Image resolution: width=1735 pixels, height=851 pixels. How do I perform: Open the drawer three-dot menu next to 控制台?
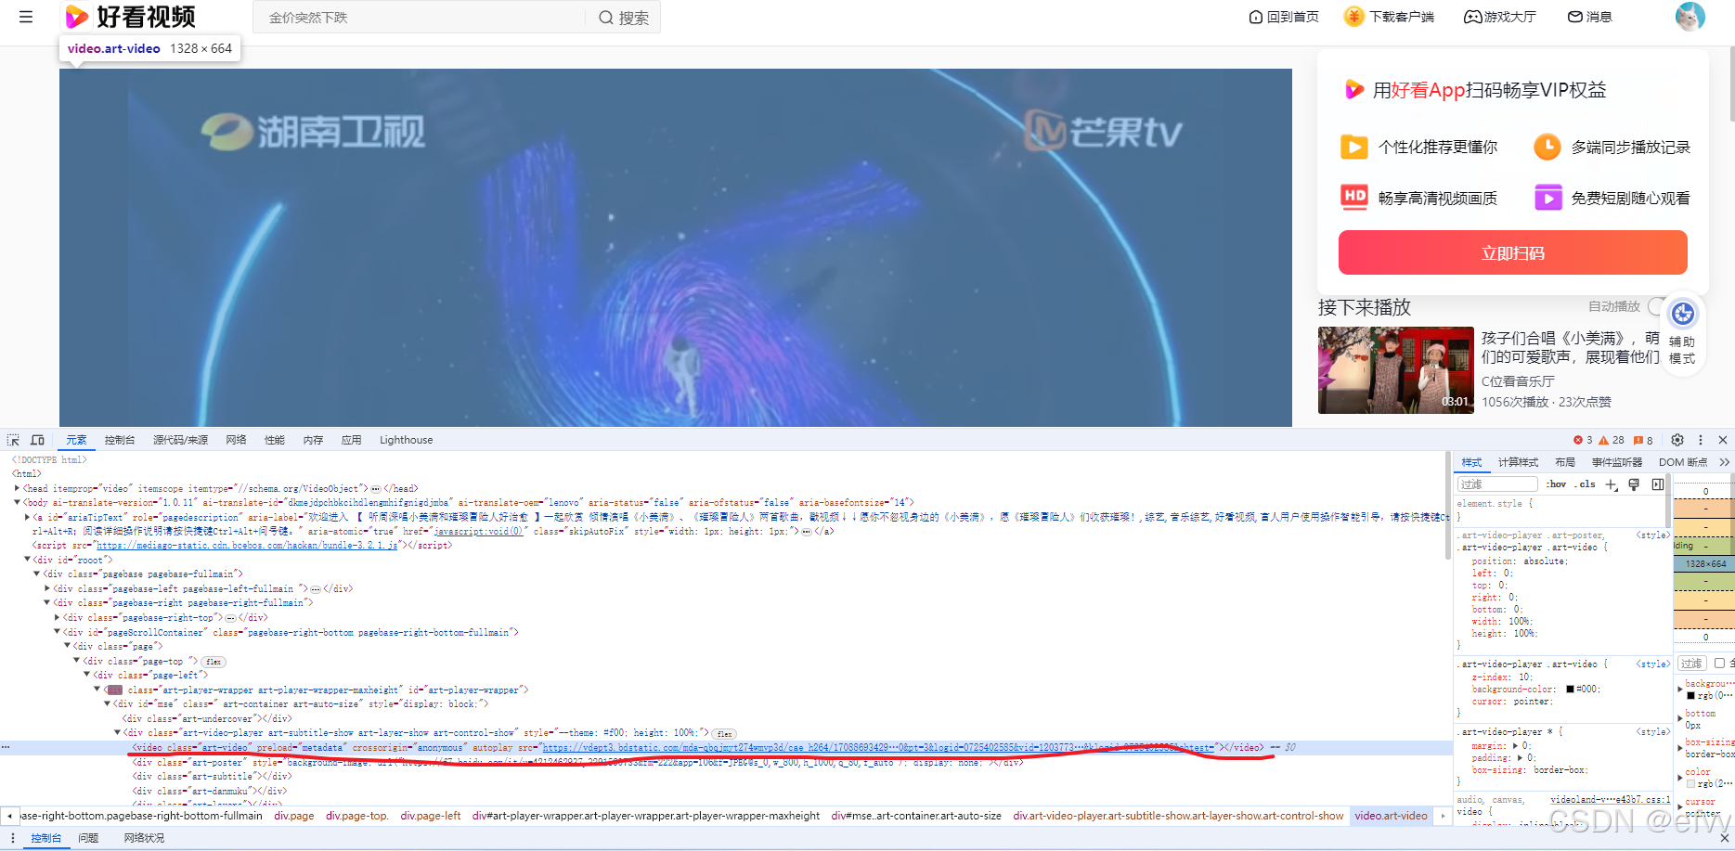pos(13,838)
